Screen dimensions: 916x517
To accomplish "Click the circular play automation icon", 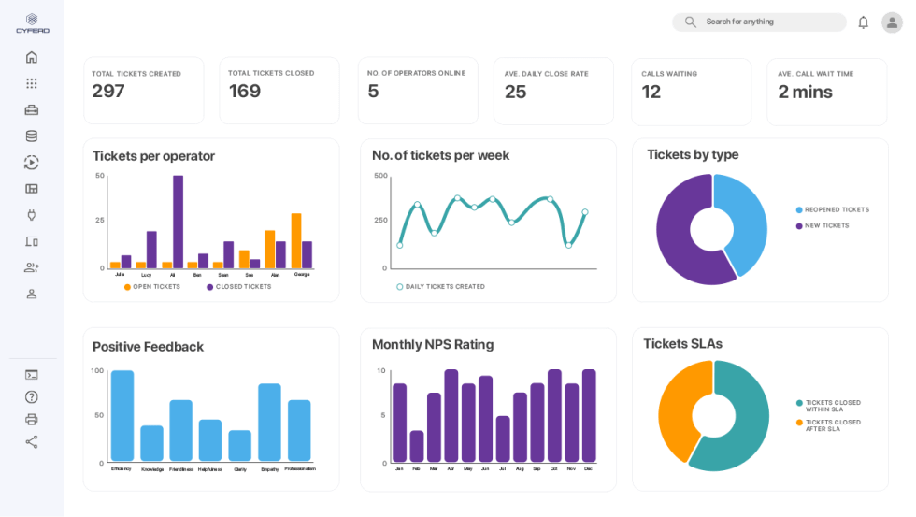I will coord(32,163).
